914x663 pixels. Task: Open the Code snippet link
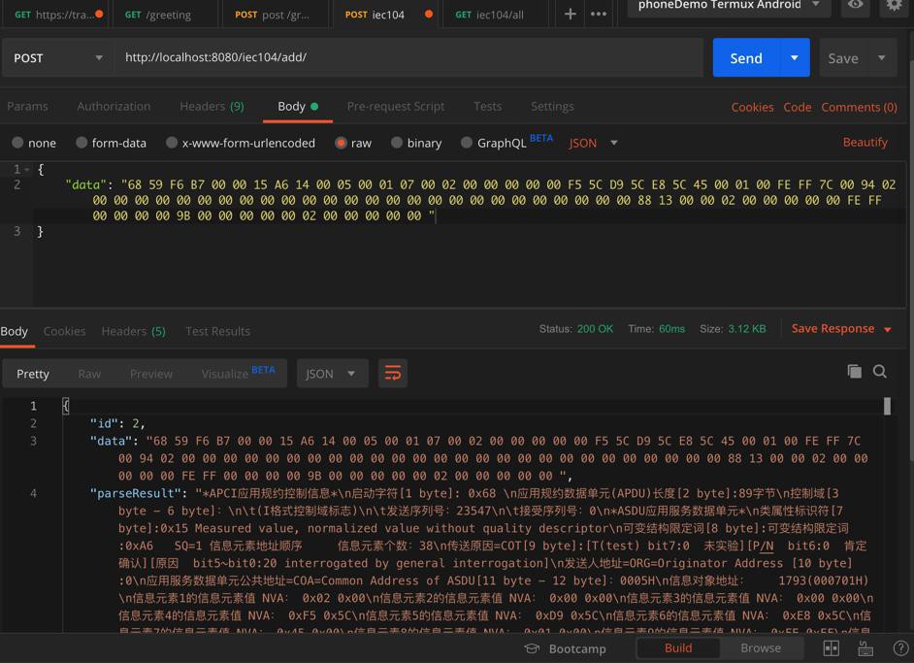(797, 108)
